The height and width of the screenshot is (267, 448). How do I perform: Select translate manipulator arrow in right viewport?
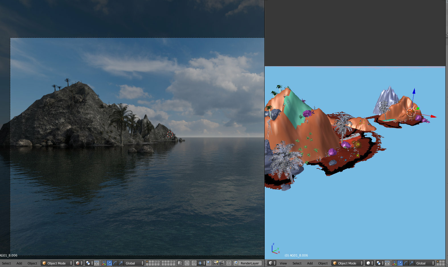pyautogui.click(x=400, y=263)
